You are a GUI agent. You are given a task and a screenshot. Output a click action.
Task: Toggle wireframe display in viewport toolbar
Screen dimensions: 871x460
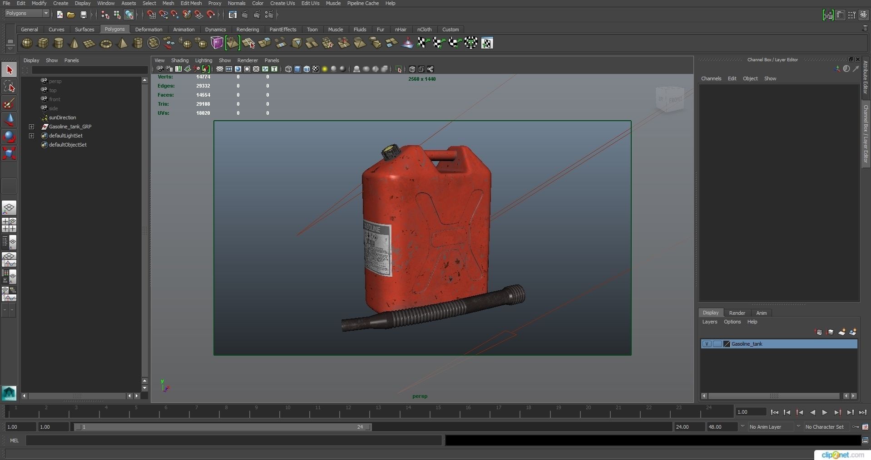[288, 69]
